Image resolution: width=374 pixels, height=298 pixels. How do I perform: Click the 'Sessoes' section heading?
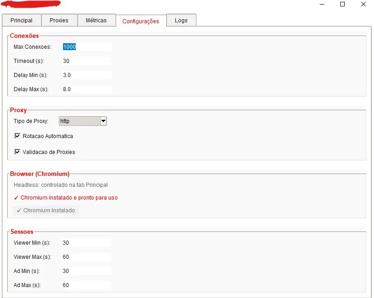coord(22,231)
